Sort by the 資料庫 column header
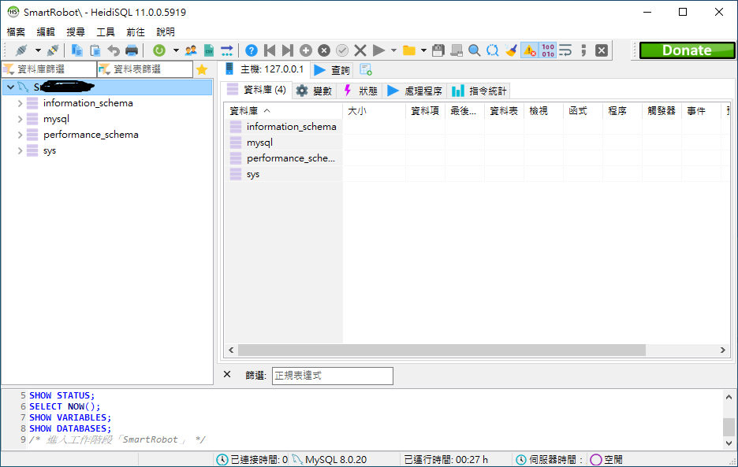The image size is (738, 467). click(x=283, y=111)
